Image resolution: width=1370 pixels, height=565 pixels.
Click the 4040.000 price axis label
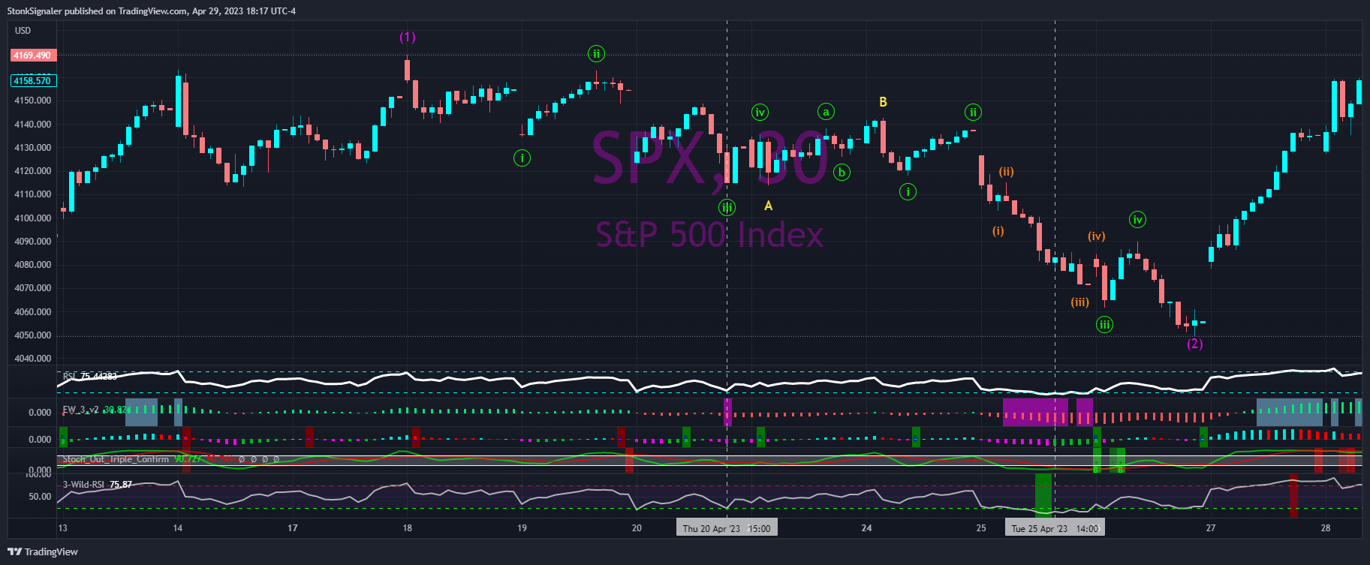pos(32,359)
